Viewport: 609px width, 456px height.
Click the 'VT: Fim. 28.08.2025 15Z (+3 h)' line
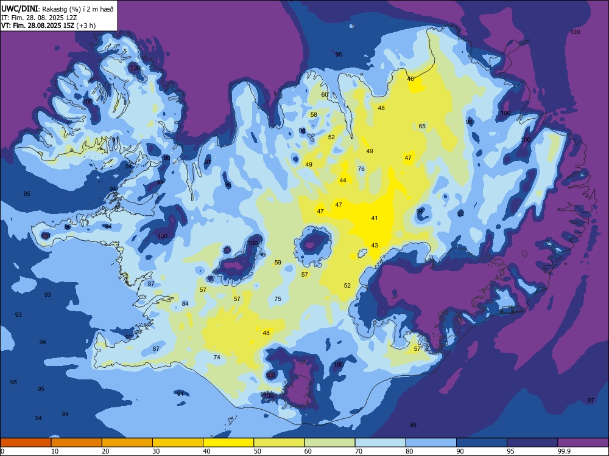[49, 26]
